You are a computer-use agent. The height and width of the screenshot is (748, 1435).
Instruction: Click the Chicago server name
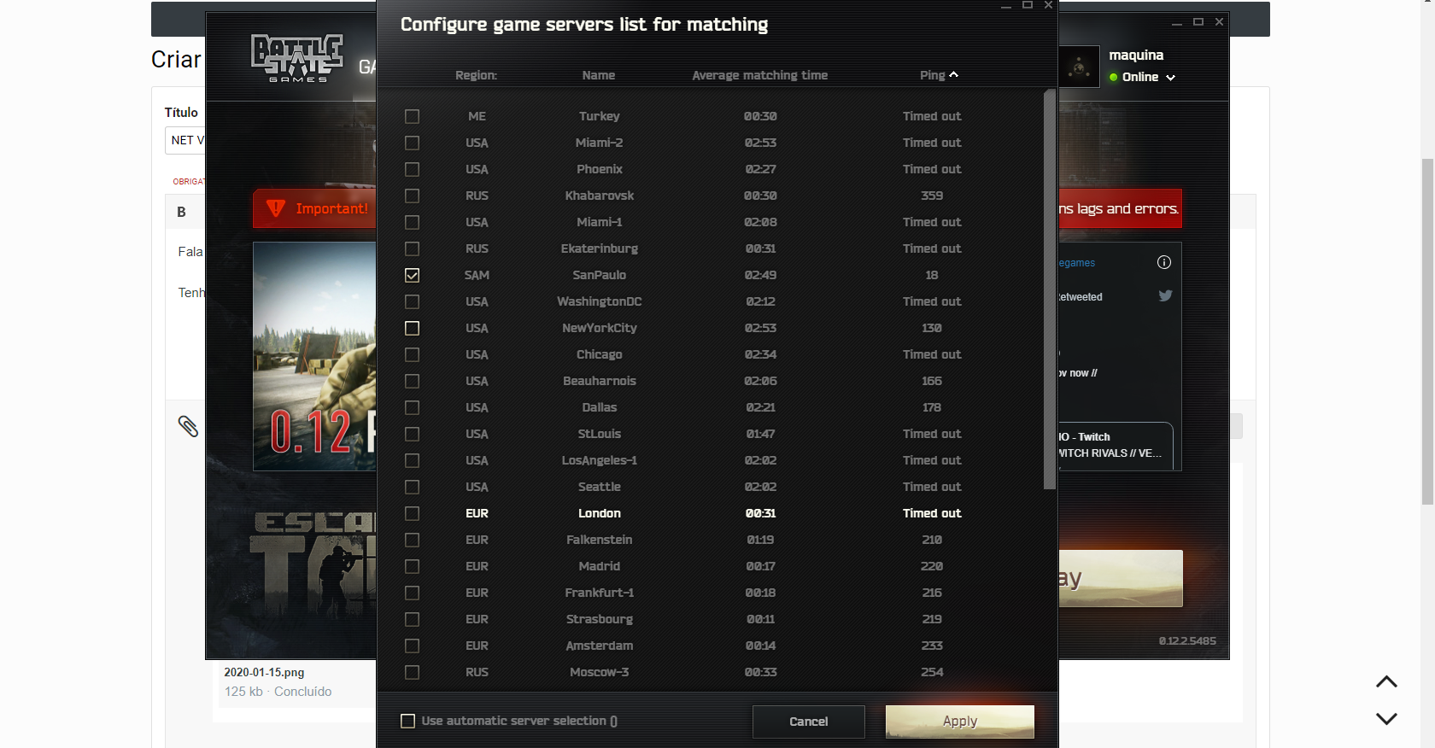(599, 354)
